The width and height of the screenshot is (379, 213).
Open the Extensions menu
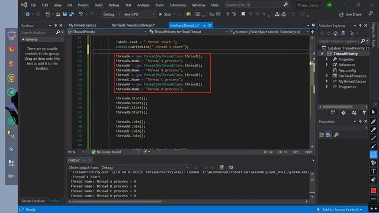(x=178, y=5)
